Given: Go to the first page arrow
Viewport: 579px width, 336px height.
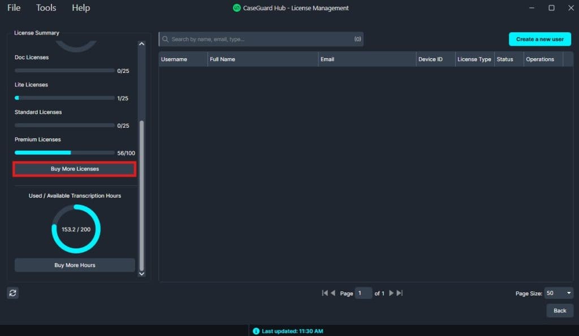Looking at the screenshot, I should [325, 293].
